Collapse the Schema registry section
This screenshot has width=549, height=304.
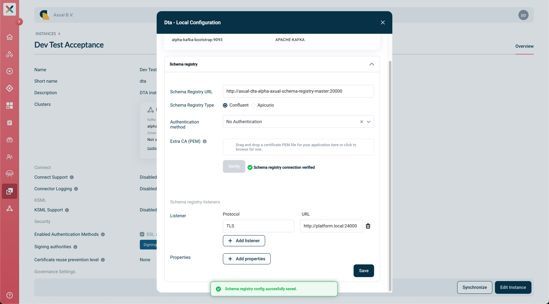point(371,64)
